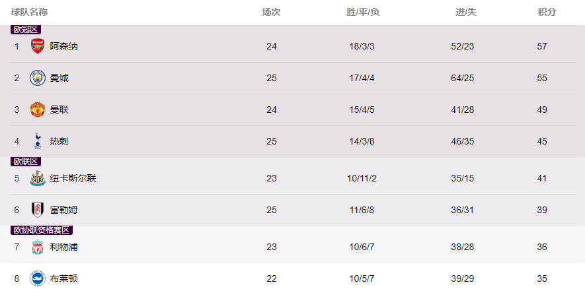Click the 欧联区 zone label
The width and height of the screenshot is (585, 289).
[x=26, y=162]
